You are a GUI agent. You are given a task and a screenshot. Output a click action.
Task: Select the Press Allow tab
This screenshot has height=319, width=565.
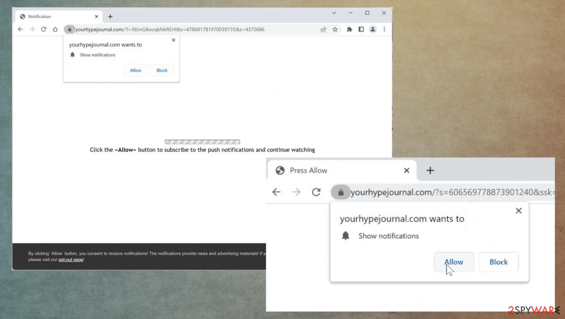pos(309,171)
